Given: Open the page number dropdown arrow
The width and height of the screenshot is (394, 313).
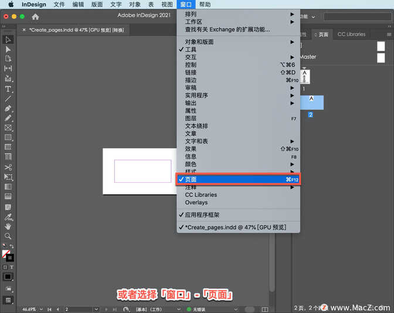Looking at the screenshot, I should click(96, 309).
